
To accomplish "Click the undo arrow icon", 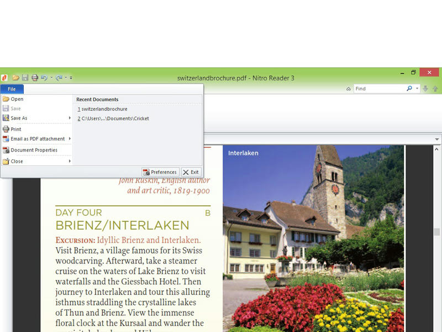I will point(44,77).
